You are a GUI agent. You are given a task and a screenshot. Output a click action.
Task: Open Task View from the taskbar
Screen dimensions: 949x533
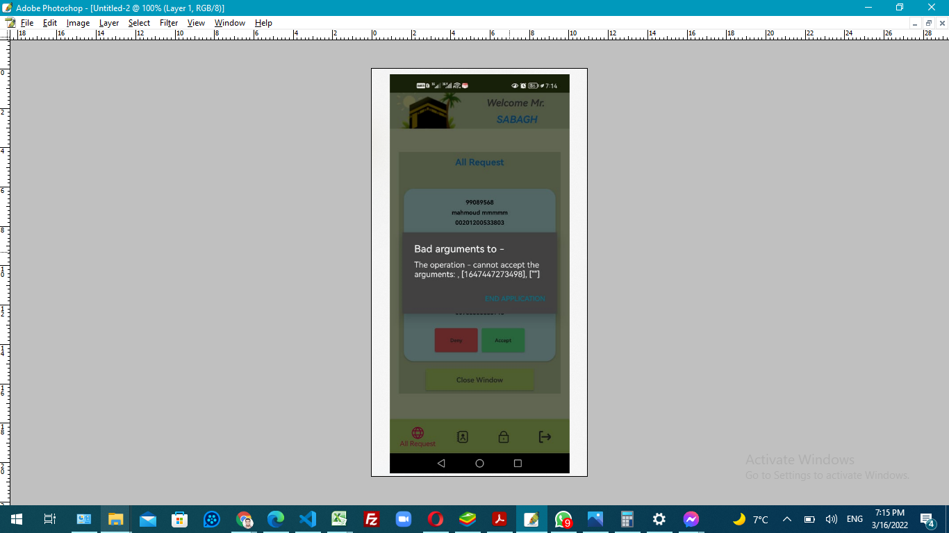pyautogui.click(x=49, y=519)
